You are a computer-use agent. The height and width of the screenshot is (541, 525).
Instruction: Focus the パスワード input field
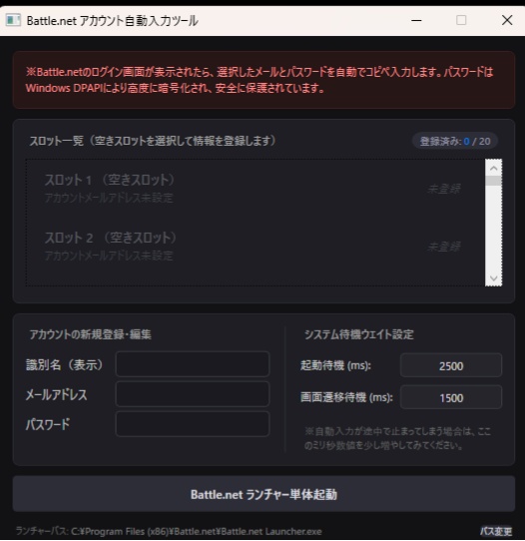pyautogui.click(x=193, y=424)
